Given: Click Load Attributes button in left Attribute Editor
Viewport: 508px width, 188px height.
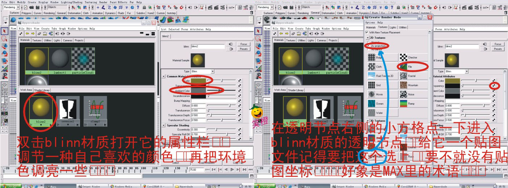Looking at the screenshot, I should point(207,163).
